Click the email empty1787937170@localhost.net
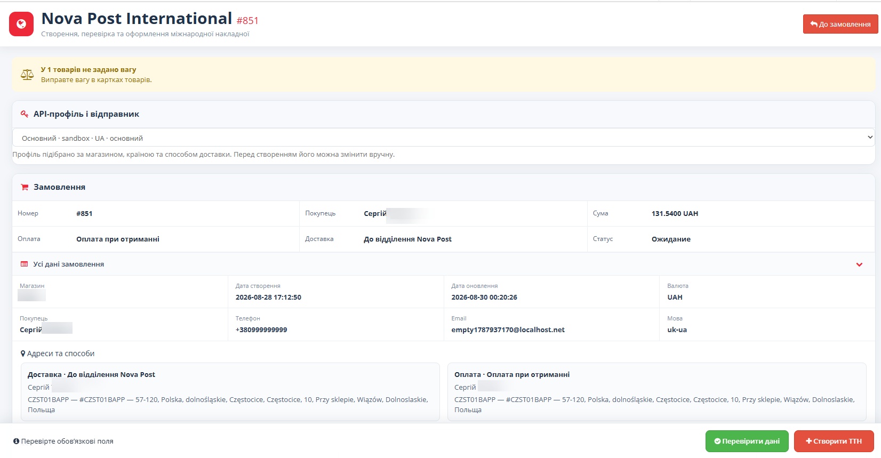 [508, 330]
